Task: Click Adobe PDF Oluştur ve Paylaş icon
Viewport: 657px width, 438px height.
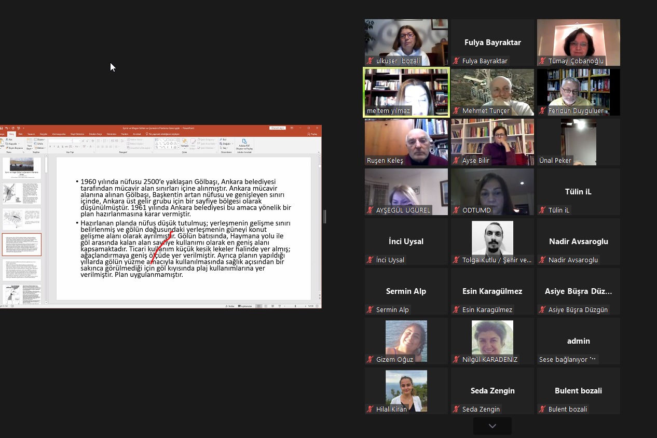Action: (244, 144)
